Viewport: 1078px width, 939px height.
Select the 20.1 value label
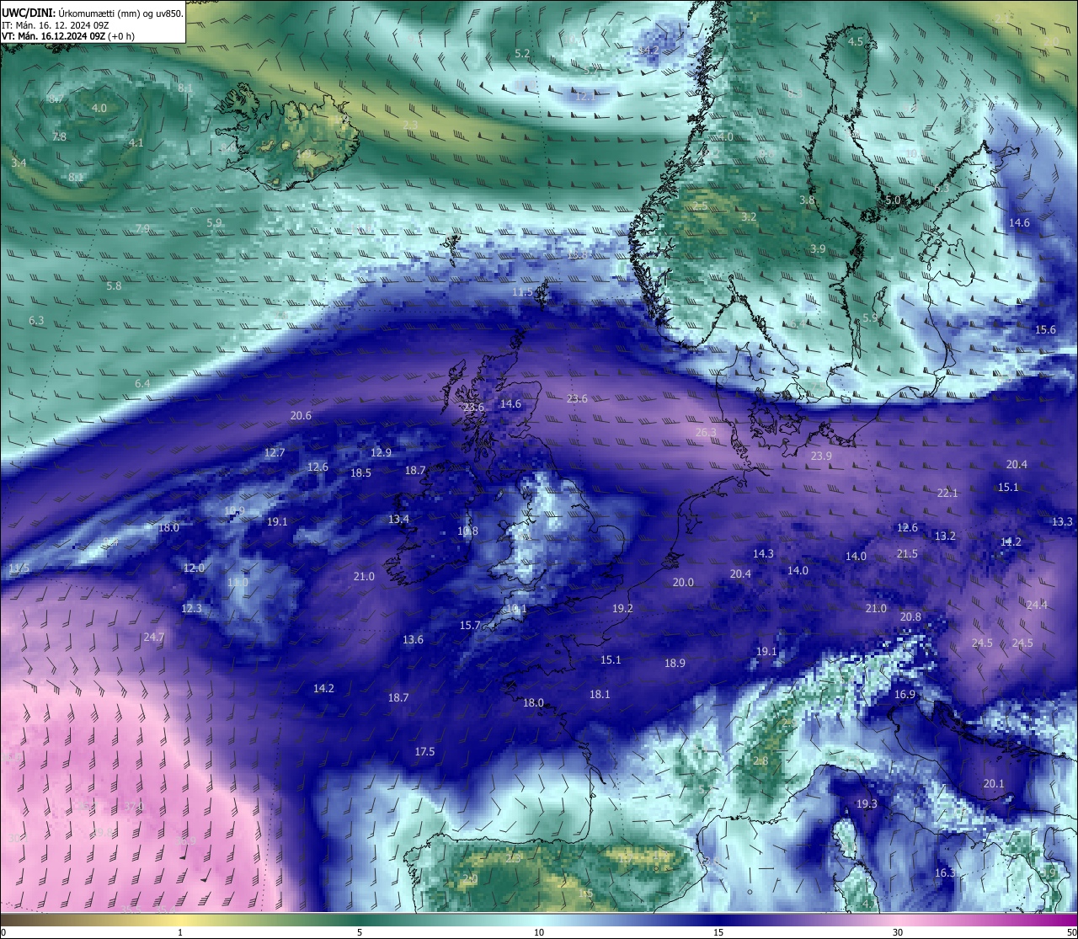tap(994, 784)
